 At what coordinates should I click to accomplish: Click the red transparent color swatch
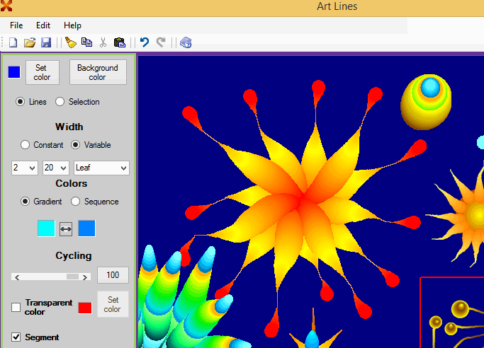[x=85, y=308]
